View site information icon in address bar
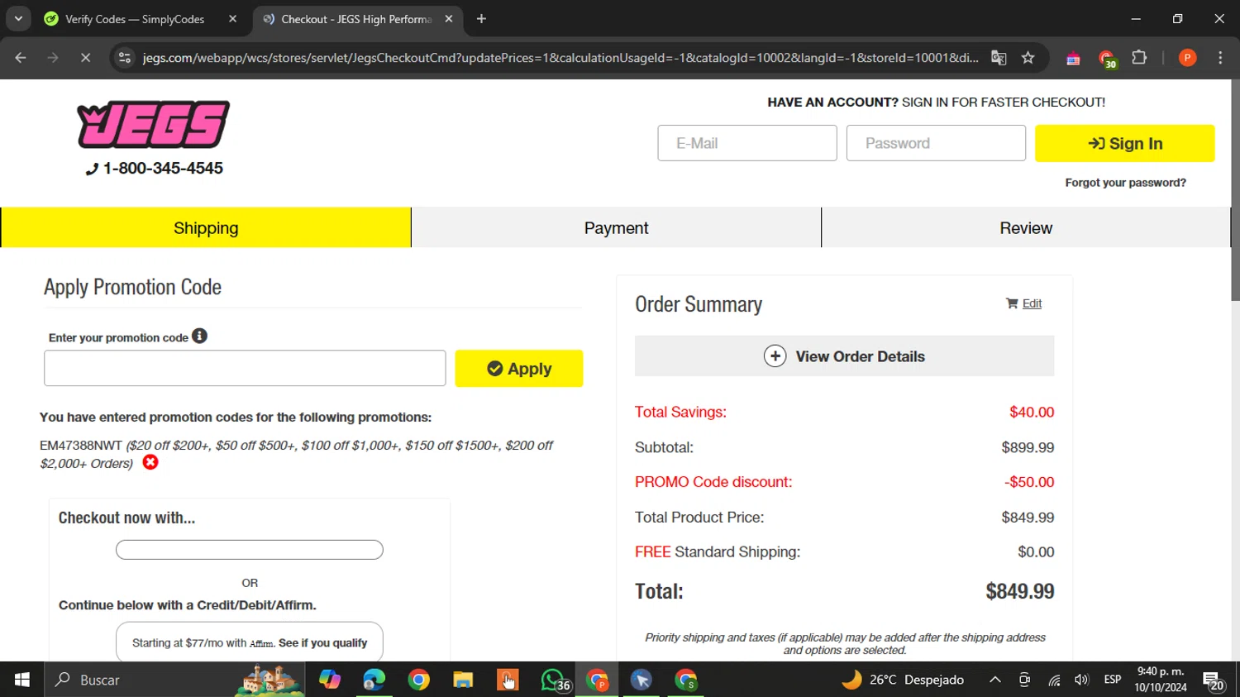This screenshot has height=697, width=1240. pos(125,57)
